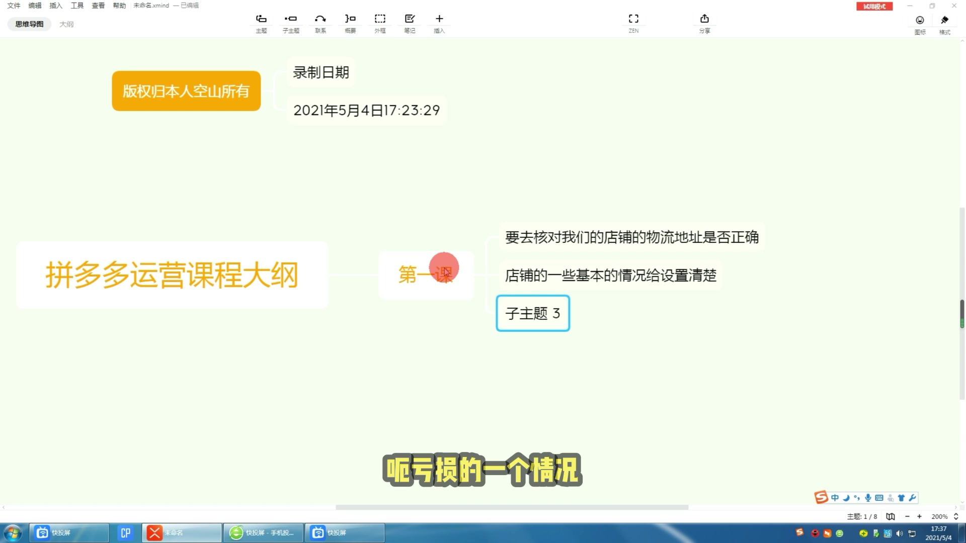This screenshot has width=966, height=543.
Task: Select the 第一课 topic node
Action: 426,275
